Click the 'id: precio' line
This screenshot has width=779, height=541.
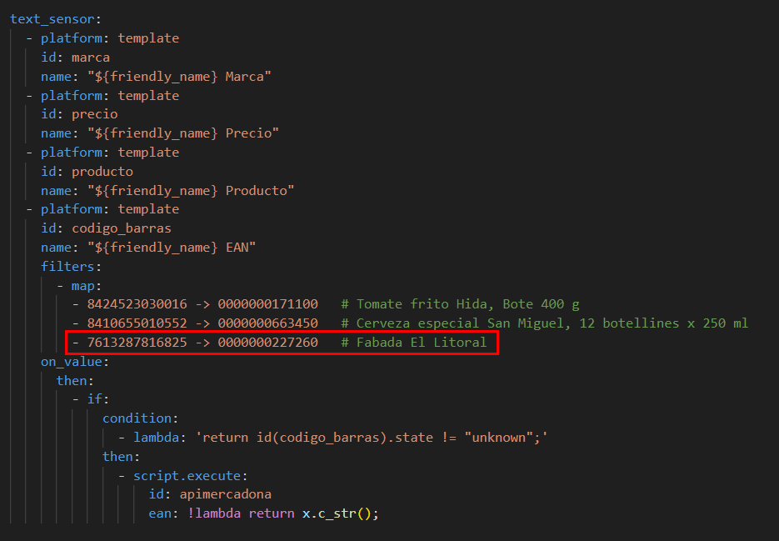coord(79,114)
